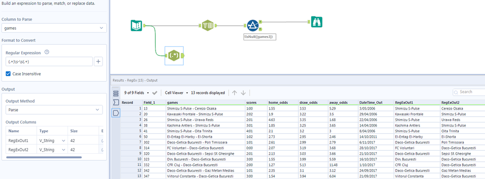Toggle the Case Insensitive checkbox

coord(8,74)
